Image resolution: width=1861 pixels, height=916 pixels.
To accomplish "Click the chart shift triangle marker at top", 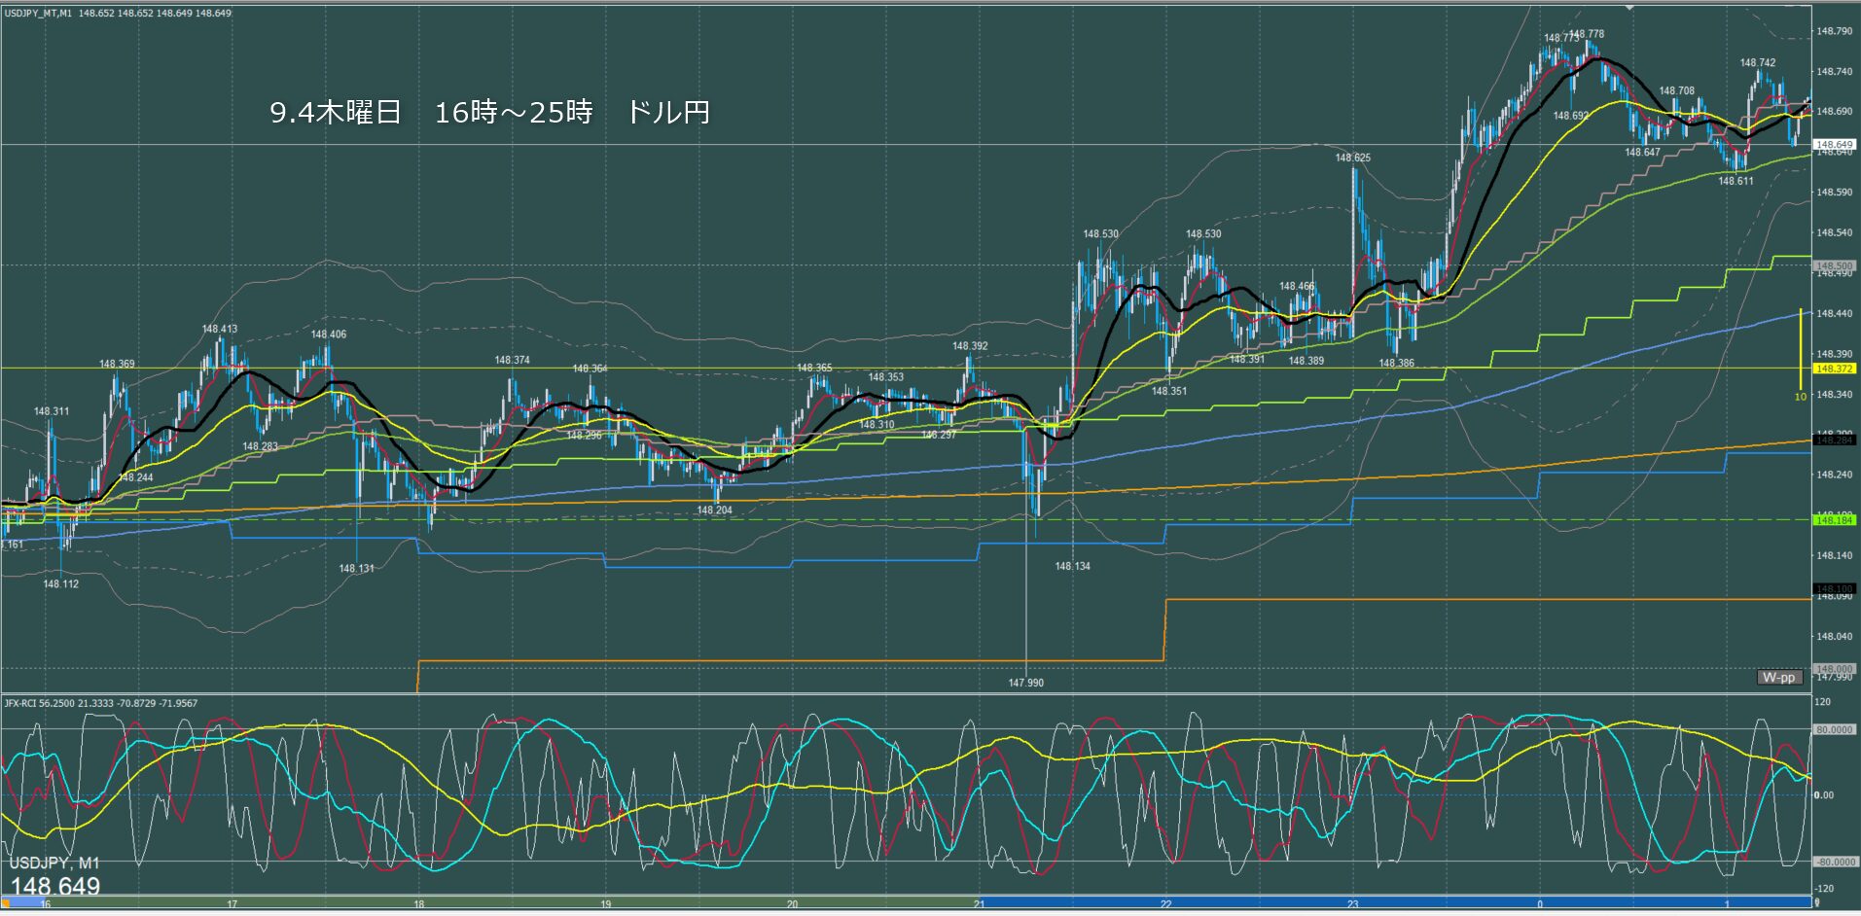I will (x=1631, y=9).
